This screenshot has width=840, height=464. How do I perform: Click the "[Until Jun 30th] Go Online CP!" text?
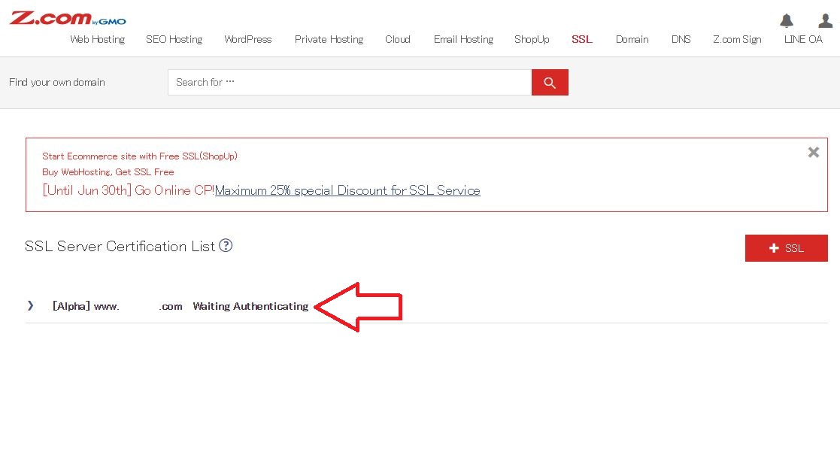coord(129,190)
